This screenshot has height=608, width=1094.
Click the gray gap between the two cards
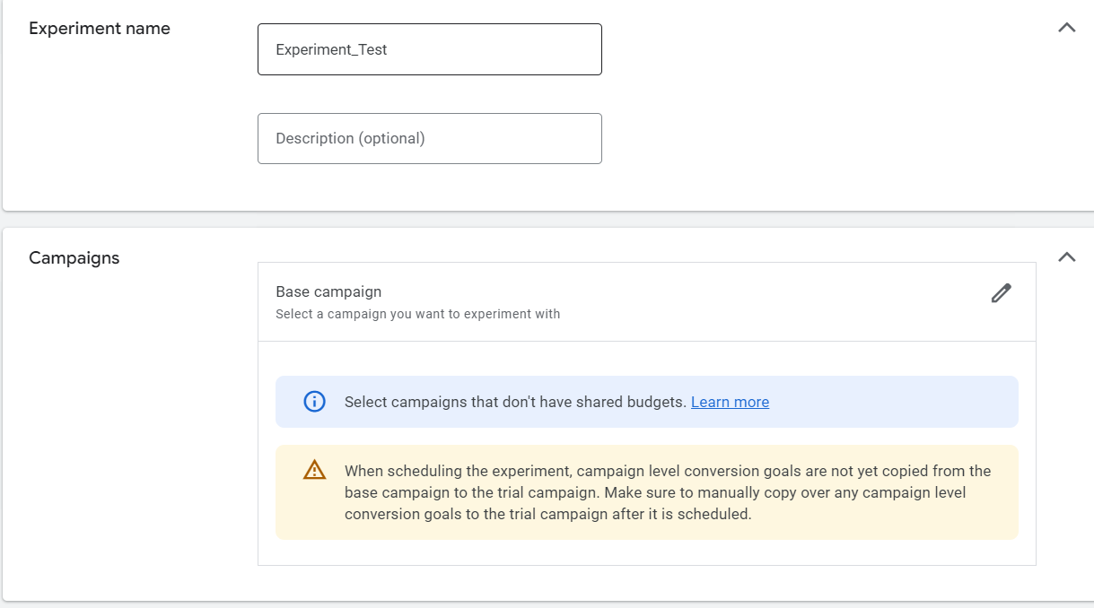pos(538,220)
